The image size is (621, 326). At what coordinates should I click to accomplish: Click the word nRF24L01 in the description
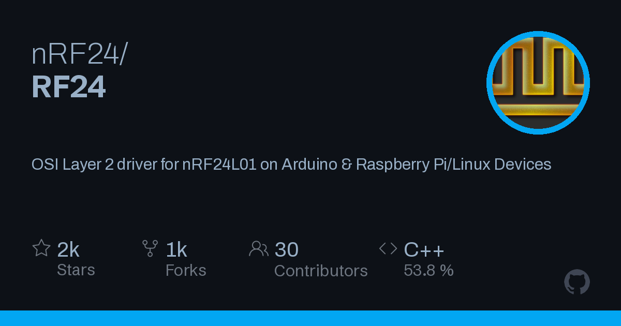click(219, 165)
